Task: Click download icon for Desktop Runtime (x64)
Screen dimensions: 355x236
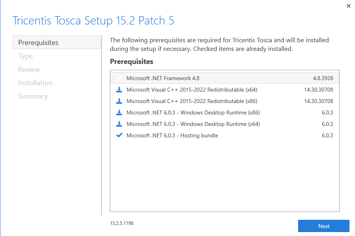Action: pyautogui.click(x=119, y=124)
